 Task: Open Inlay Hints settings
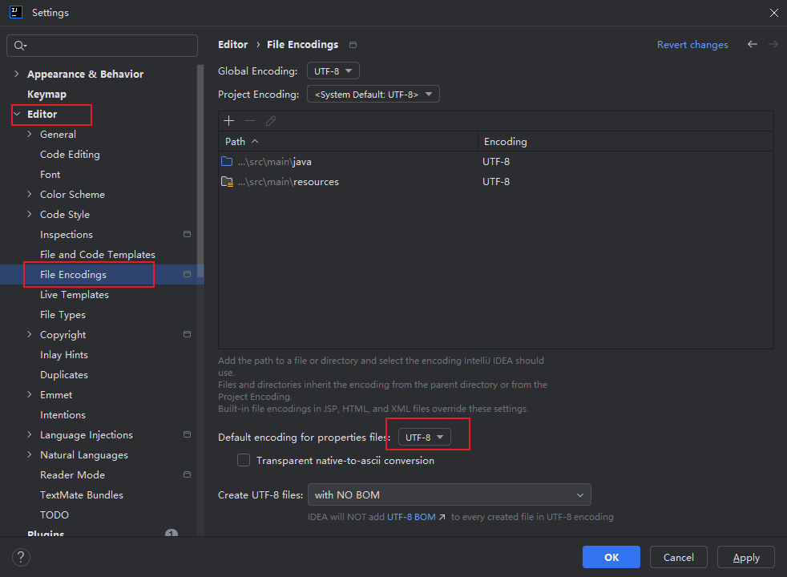64,355
